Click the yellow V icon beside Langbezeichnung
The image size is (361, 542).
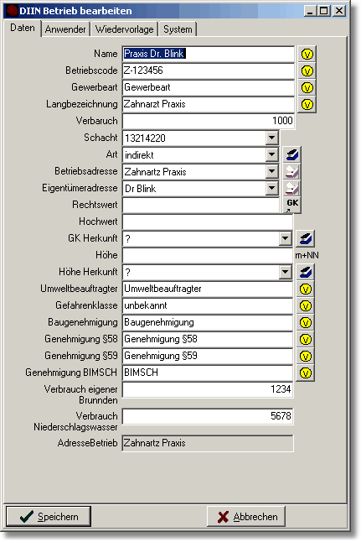pyautogui.click(x=307, y=104)
